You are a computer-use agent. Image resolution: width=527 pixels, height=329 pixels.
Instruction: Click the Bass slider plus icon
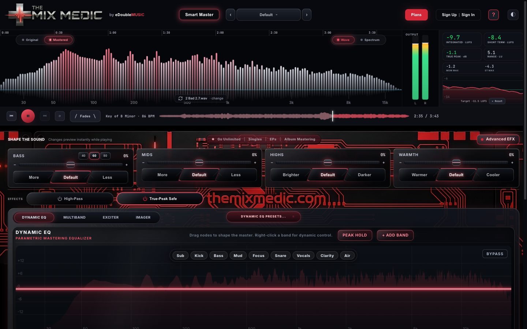click(127, 165)
